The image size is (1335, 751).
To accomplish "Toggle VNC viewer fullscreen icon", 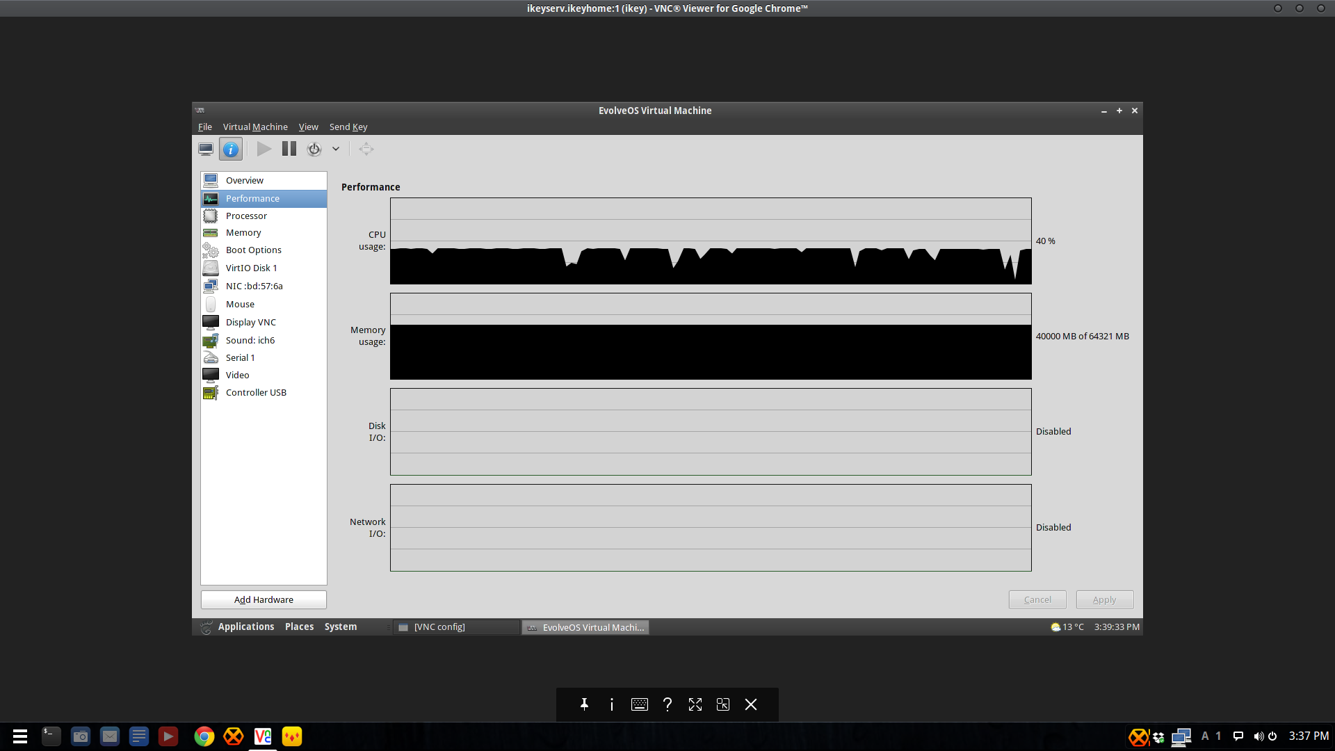I will (695, 704).
